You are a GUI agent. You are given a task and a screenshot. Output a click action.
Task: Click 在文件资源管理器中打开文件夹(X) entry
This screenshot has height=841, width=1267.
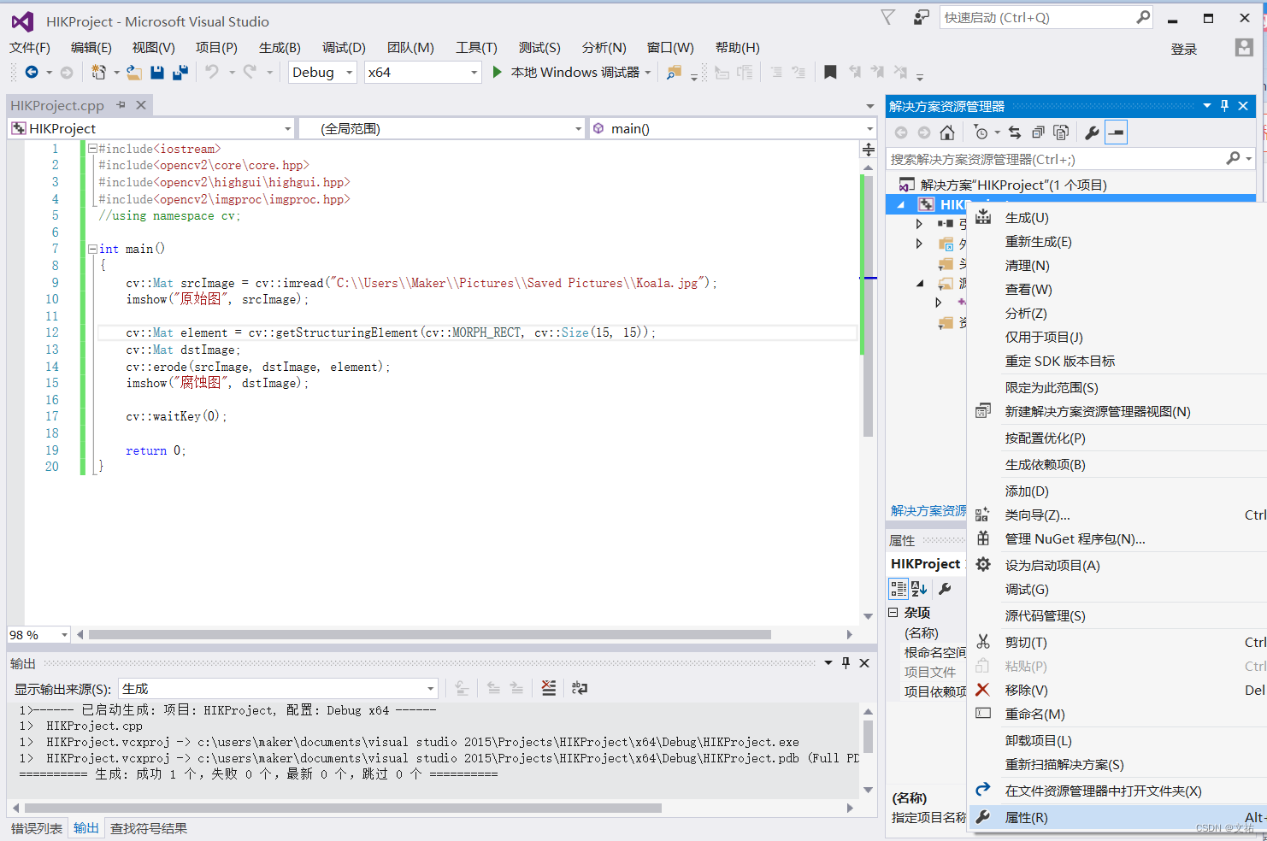[1118, 791]
